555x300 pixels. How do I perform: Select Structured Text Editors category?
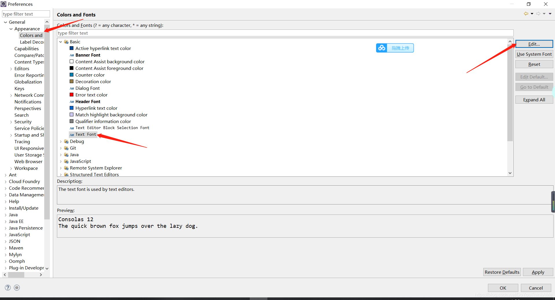(x=94, y=174)
